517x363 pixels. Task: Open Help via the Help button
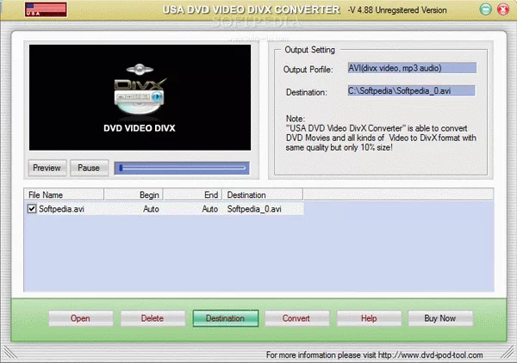(x=369, y=318)
